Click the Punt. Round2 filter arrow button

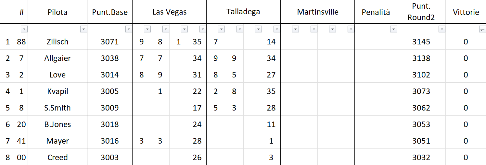point(442,29)
